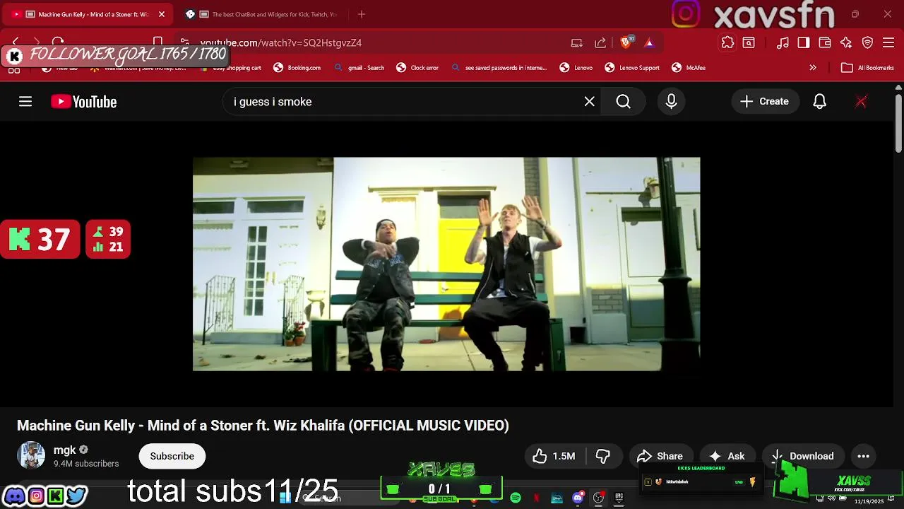904x509 pixels.
Task: Open the All Bookmarks folder
Action: pos(867,68)
